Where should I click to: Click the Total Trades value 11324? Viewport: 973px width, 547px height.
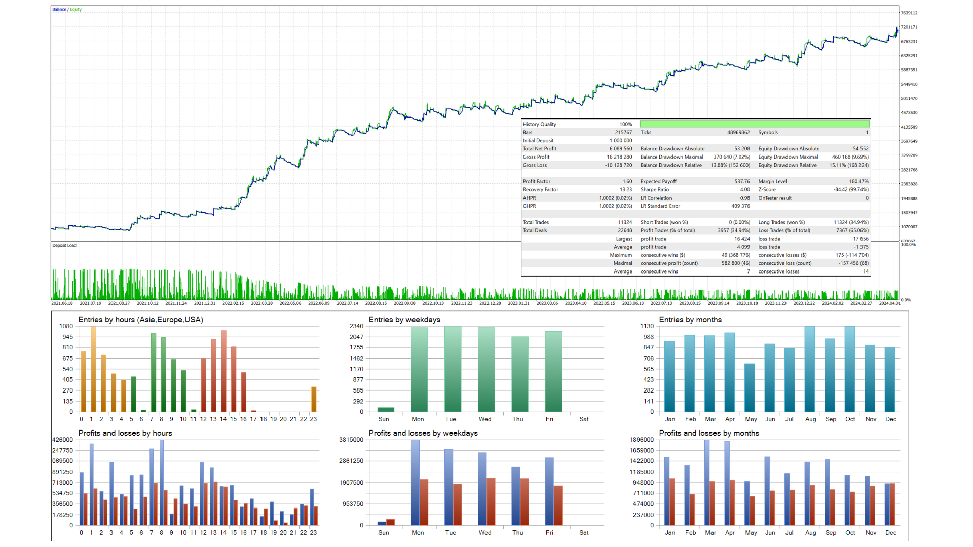[x=624, y=222]
